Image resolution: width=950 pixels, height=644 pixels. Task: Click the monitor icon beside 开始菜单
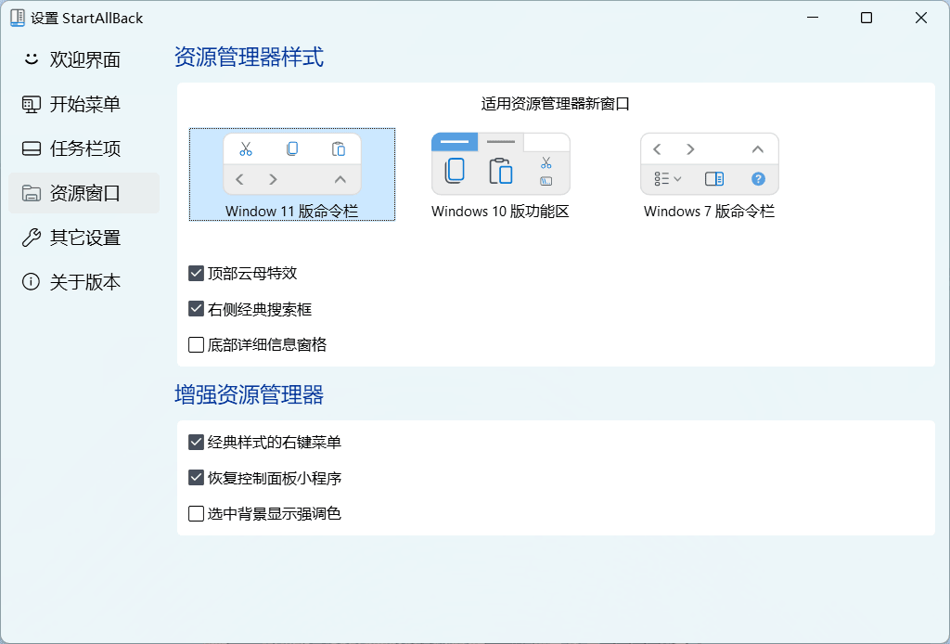tap(31, 104)
